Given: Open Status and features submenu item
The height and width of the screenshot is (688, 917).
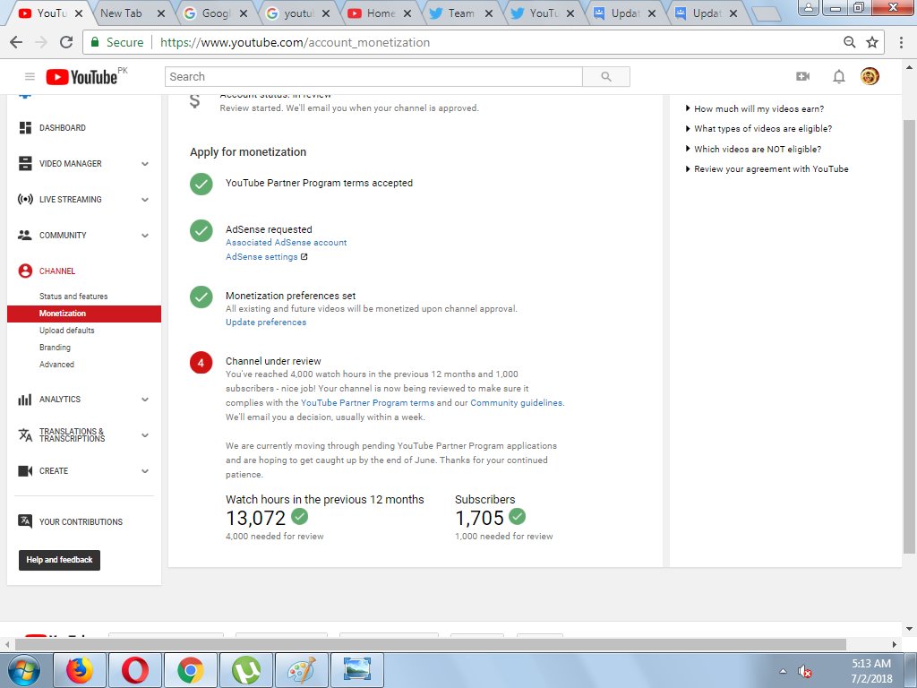Looking at the screenshot, I should point(73,297).
